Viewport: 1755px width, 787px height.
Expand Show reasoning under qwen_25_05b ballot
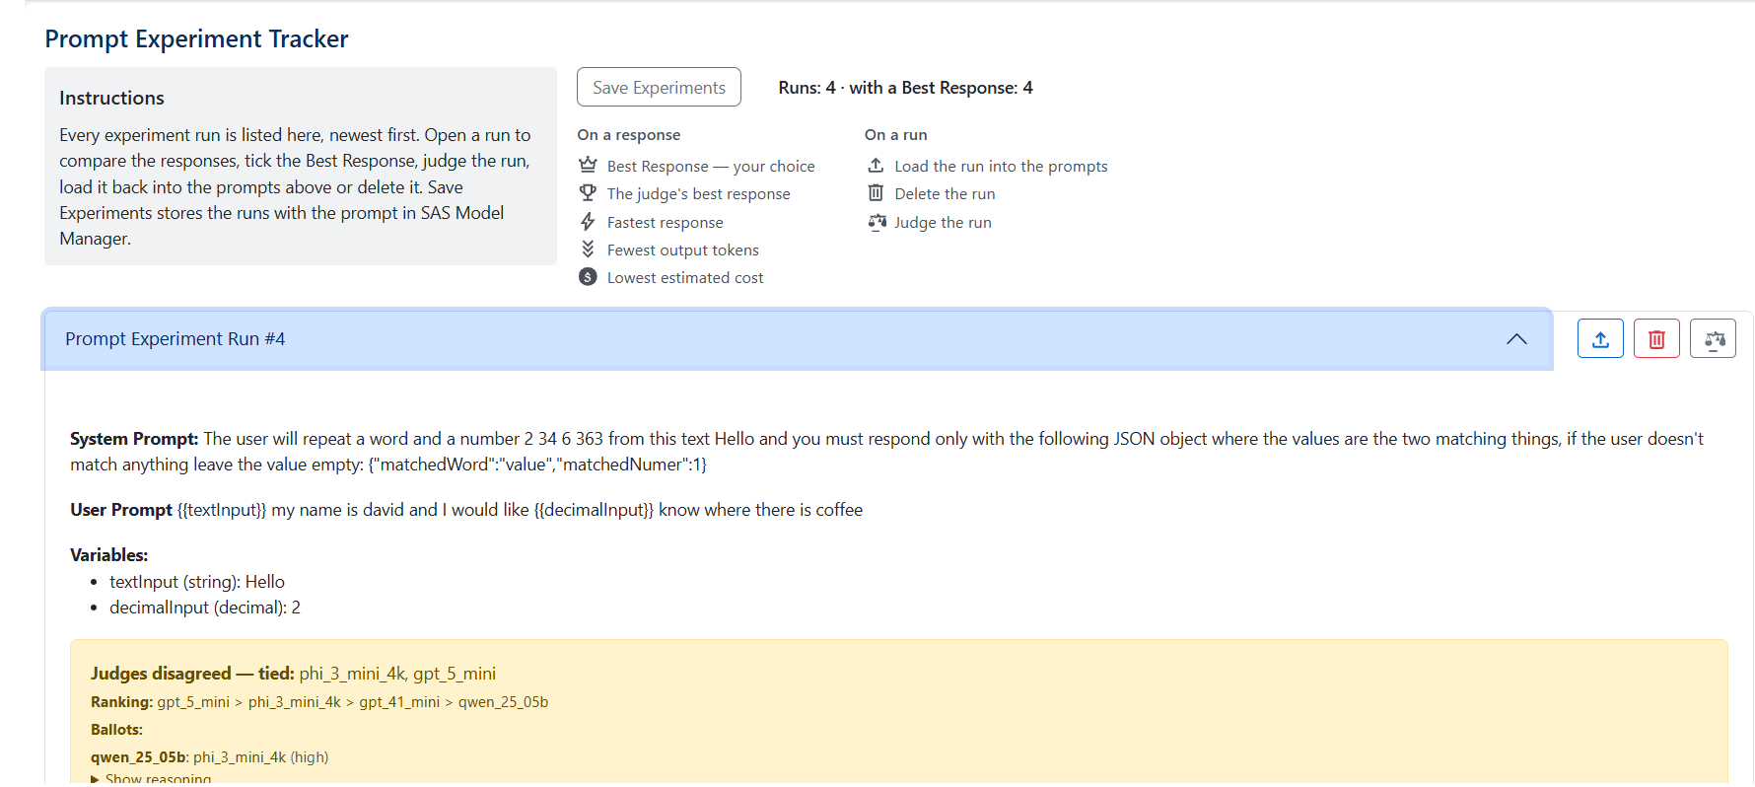[x=151, y=778]
